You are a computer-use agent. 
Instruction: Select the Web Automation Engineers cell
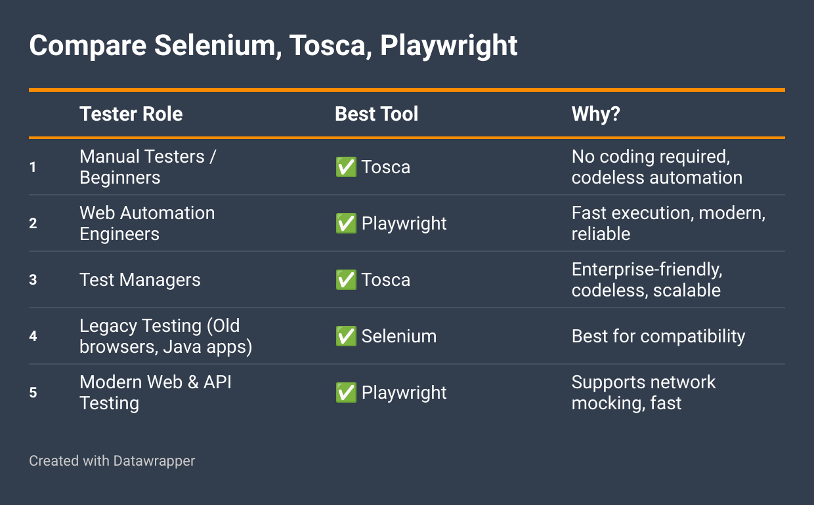coord(147,224)
